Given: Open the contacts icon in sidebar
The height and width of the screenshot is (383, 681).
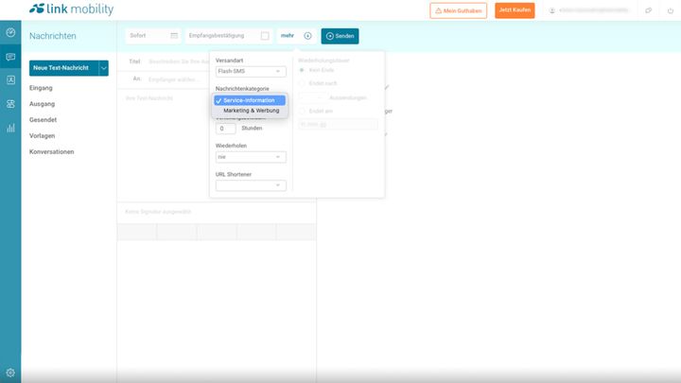Looking at the screenshot, I should (10, 79).
